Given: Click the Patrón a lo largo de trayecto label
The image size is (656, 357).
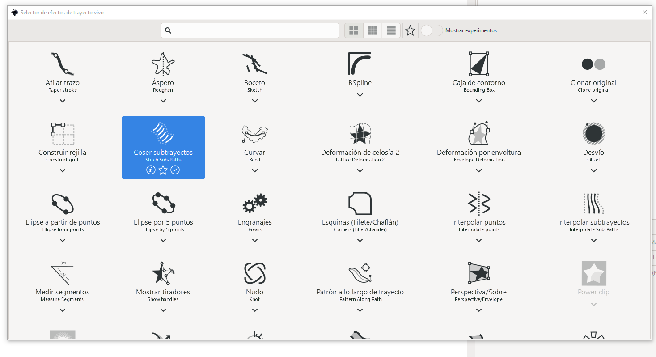Looking at the screenshot, I should pos(360,292).
